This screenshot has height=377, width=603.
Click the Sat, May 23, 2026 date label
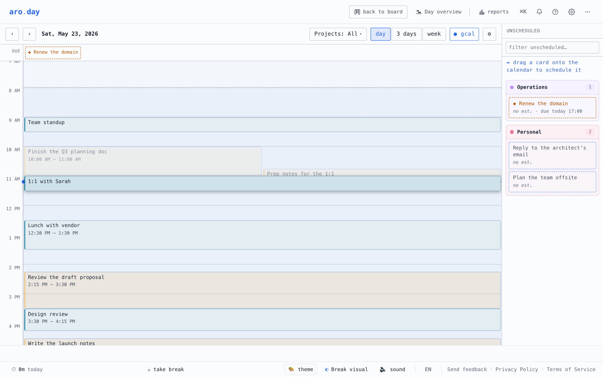[70, 34]
